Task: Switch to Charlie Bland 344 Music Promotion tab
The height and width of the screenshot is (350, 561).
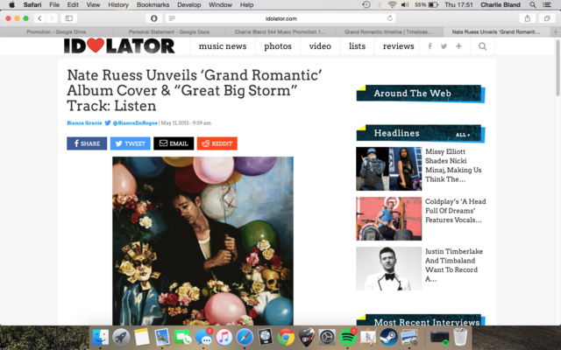Action: (x=280, y=31)
